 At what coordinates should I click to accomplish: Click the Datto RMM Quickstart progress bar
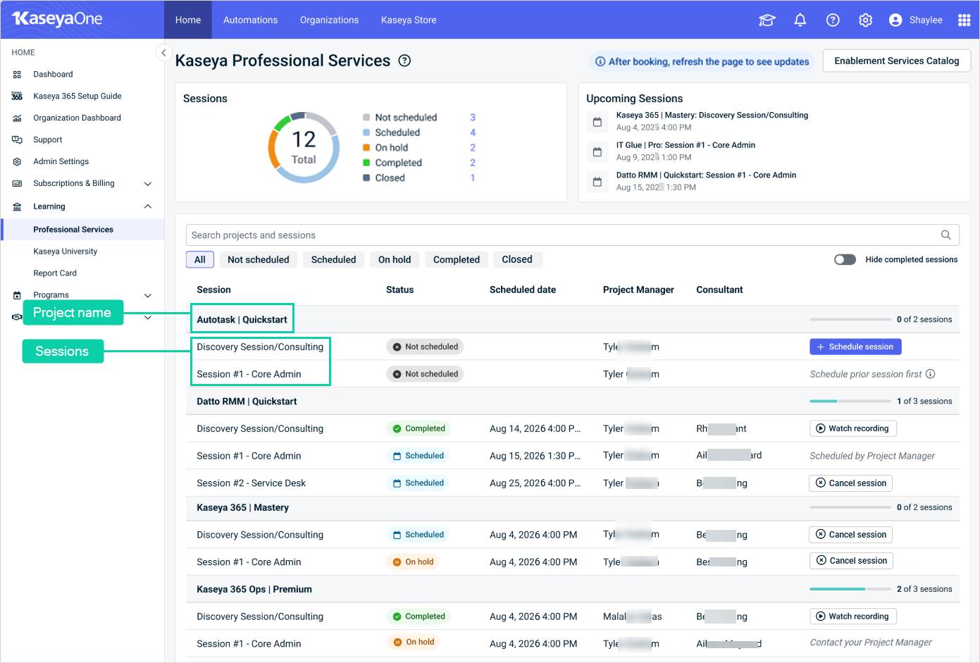[850, 402]
